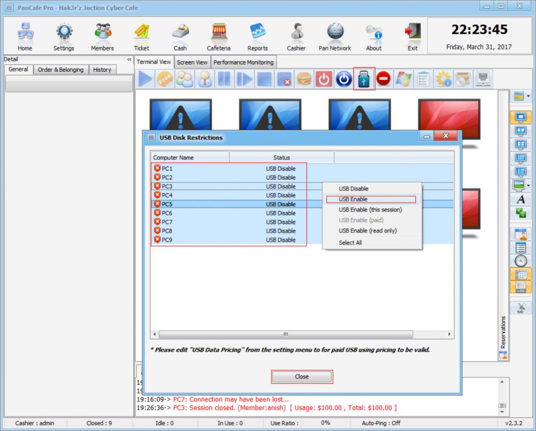Choose USB Enable (read only) menu item
This screenshot has width=536, height=431.
372,231
